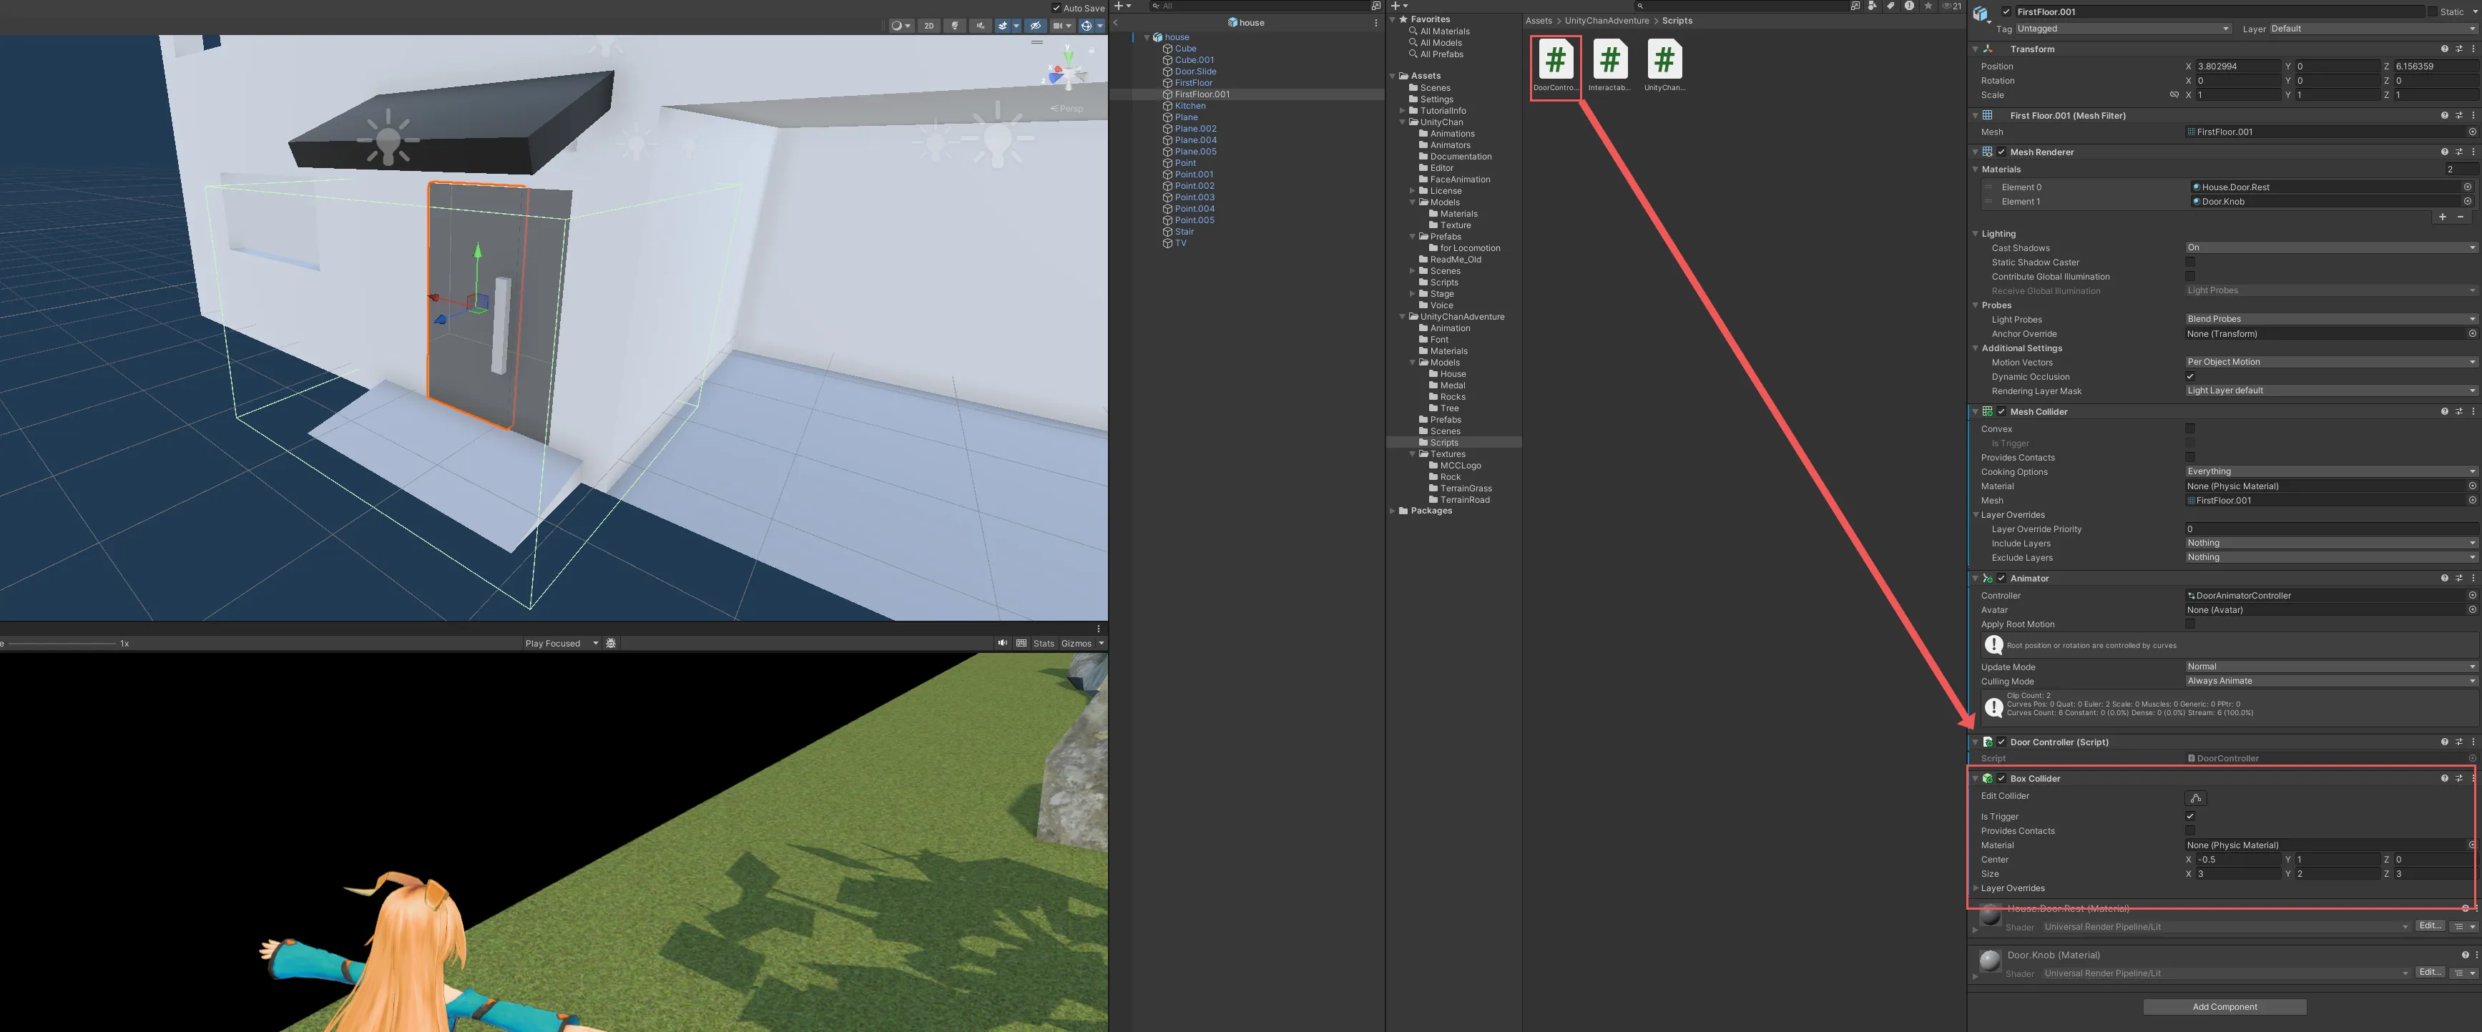Viewport: 2482px width, 1032px height.
Task: Expand Layer Overrides in Box Collider
Action: coord(1977,888)
